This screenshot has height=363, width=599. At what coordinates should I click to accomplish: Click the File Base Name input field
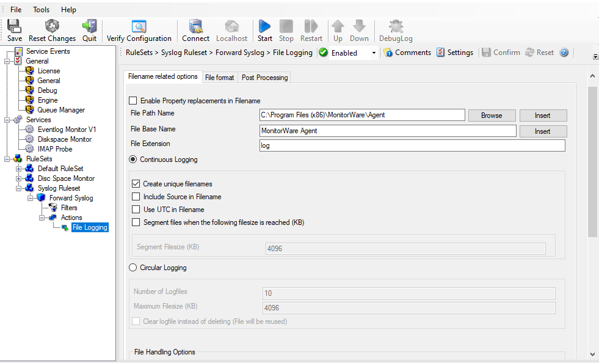pos(388,131)
